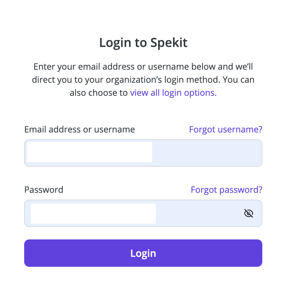This screenshot has width=302, height=301.
Task: Place the cursor in the username text box
Action: [x=143, y=153]
